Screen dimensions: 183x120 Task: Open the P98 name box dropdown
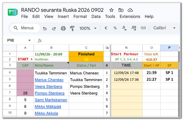[x=29, y=40]
